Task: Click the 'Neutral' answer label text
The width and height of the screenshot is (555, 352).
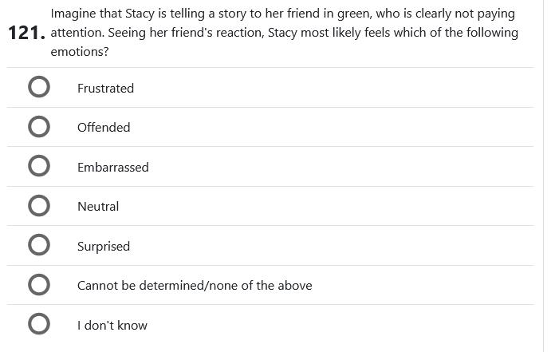Action: 98,207
